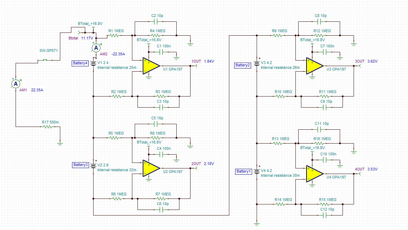Click the SW-SPST1 label text
Viewport: 408px width, 230px height.
(x=48, y=51)
